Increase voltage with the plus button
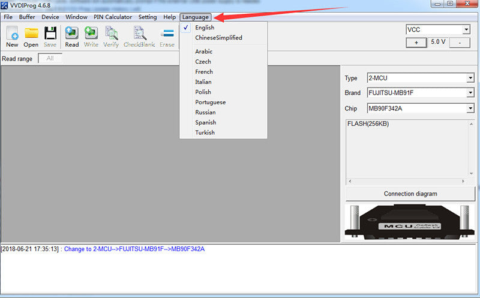Viewport: 480px width, 298px height. pyautogui.click(x=416, y=43)
